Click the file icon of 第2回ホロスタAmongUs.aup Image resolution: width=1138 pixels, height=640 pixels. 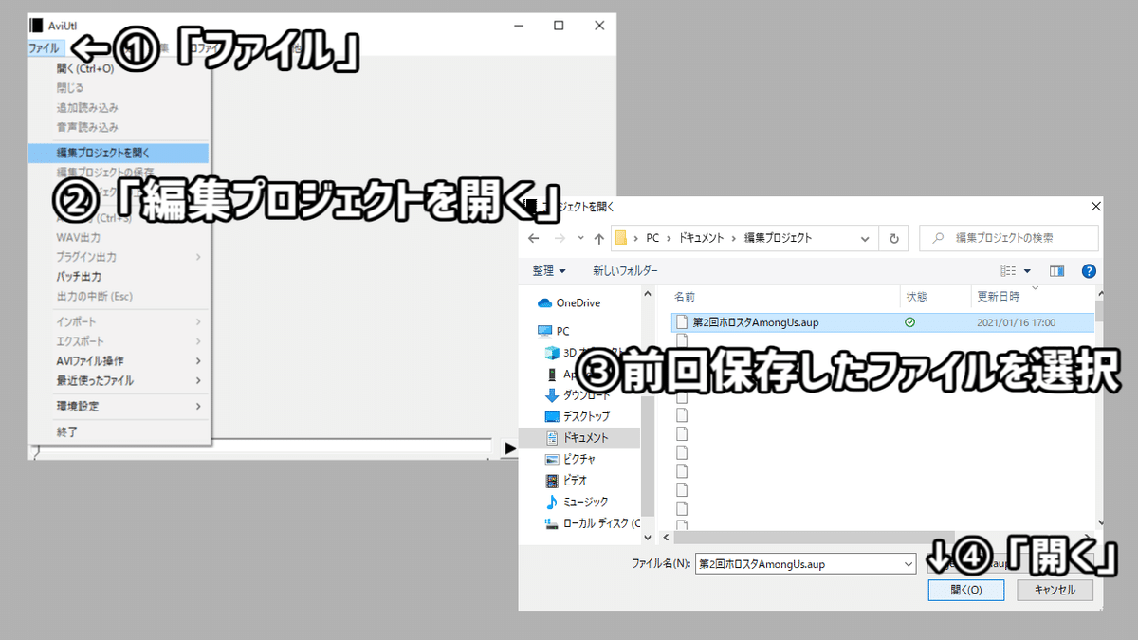tap(682, 322)
